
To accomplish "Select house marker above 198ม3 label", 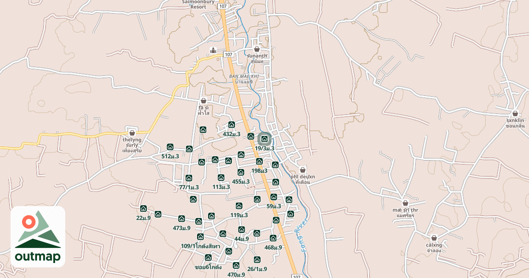I will point(260,162).
